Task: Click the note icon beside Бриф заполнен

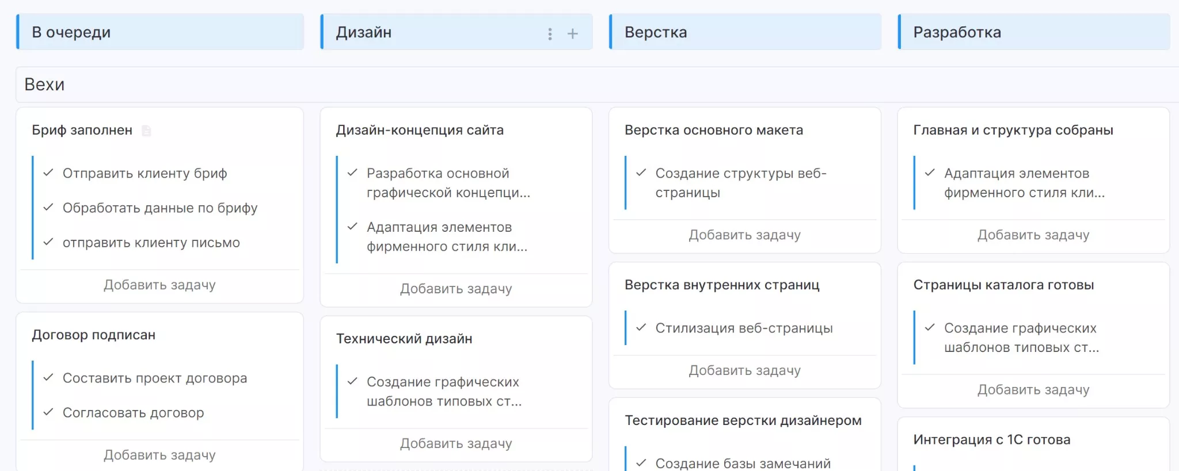Action: (x=147, y=131)
